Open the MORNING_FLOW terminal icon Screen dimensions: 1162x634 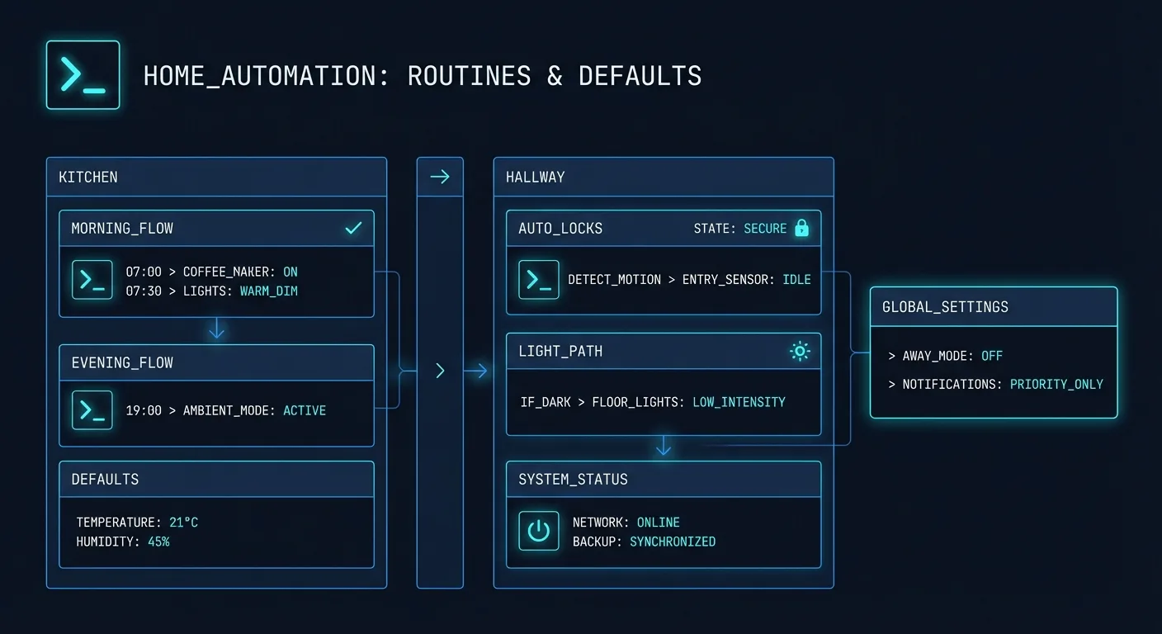tap(92, 280)
